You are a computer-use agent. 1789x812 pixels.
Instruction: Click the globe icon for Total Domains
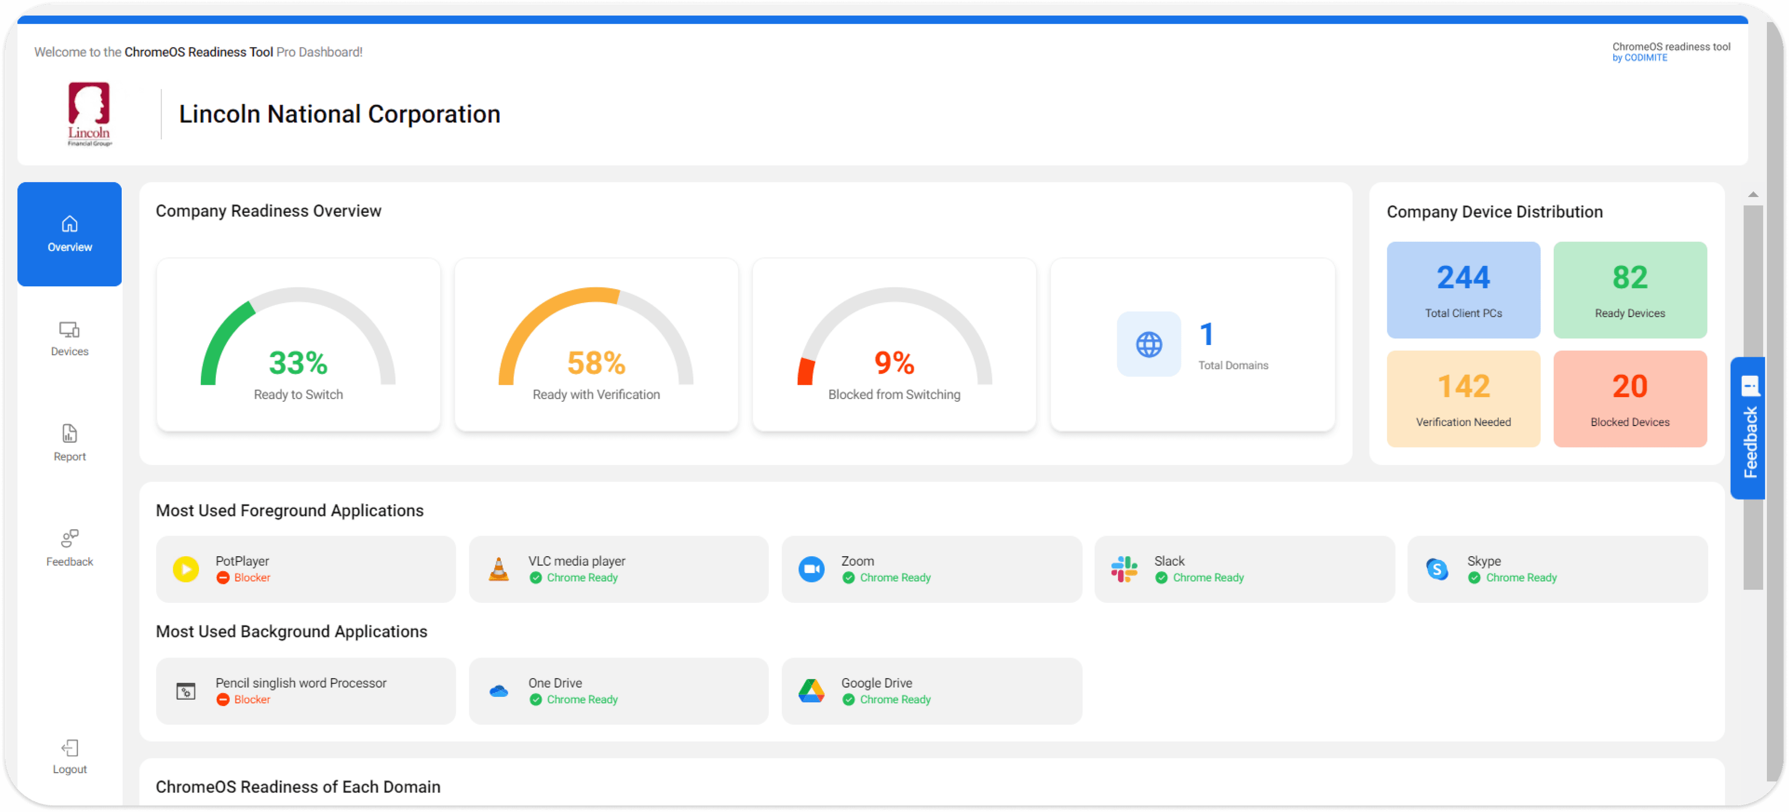pos(1149,345)
